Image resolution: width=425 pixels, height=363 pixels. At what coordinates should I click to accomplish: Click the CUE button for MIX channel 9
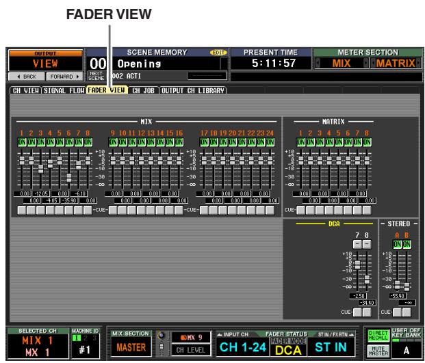point(113,211)
